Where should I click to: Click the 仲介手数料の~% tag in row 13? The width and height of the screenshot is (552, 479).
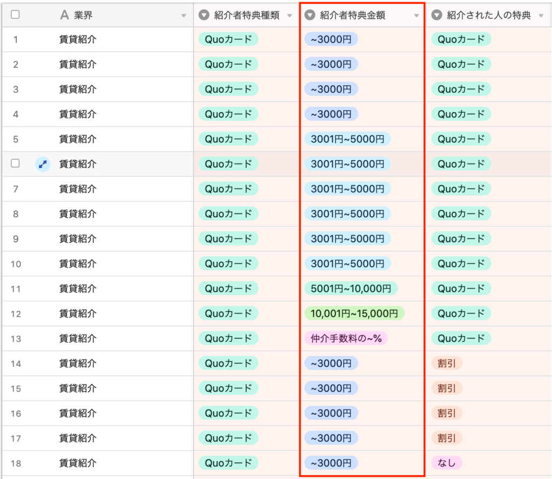(x=346, y=338)
